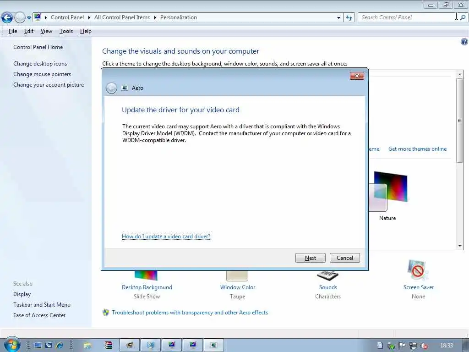Click the Forward navigation arrow in Control Panel
The image size is (469, 352).
coord(20,18)
